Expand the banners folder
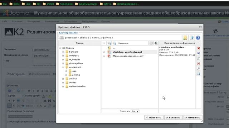The image size is (229, 128). 63,52
